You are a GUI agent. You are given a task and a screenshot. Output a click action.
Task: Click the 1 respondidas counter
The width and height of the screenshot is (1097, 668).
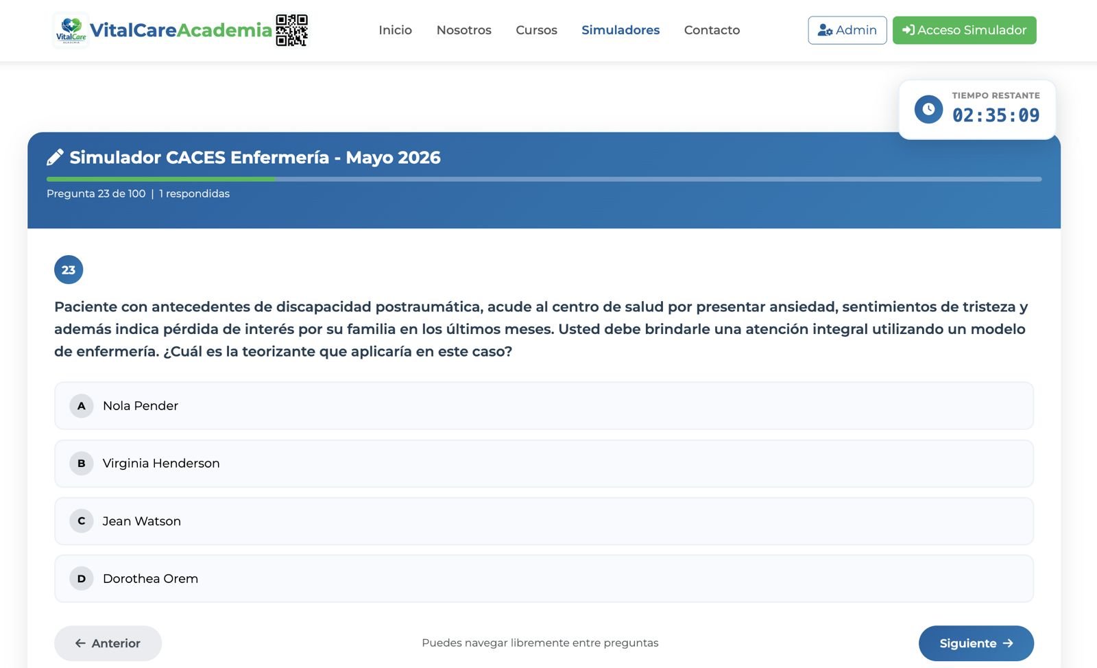(194, 193)
